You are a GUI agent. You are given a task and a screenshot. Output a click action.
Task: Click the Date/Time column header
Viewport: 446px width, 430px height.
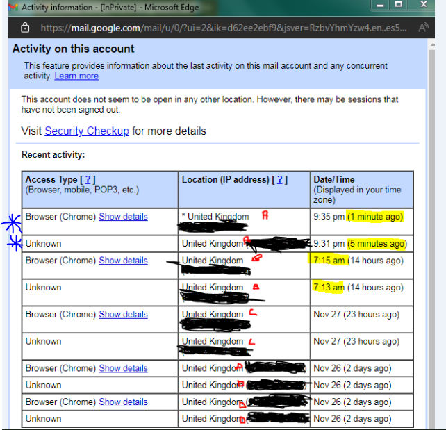pos(362,190)
